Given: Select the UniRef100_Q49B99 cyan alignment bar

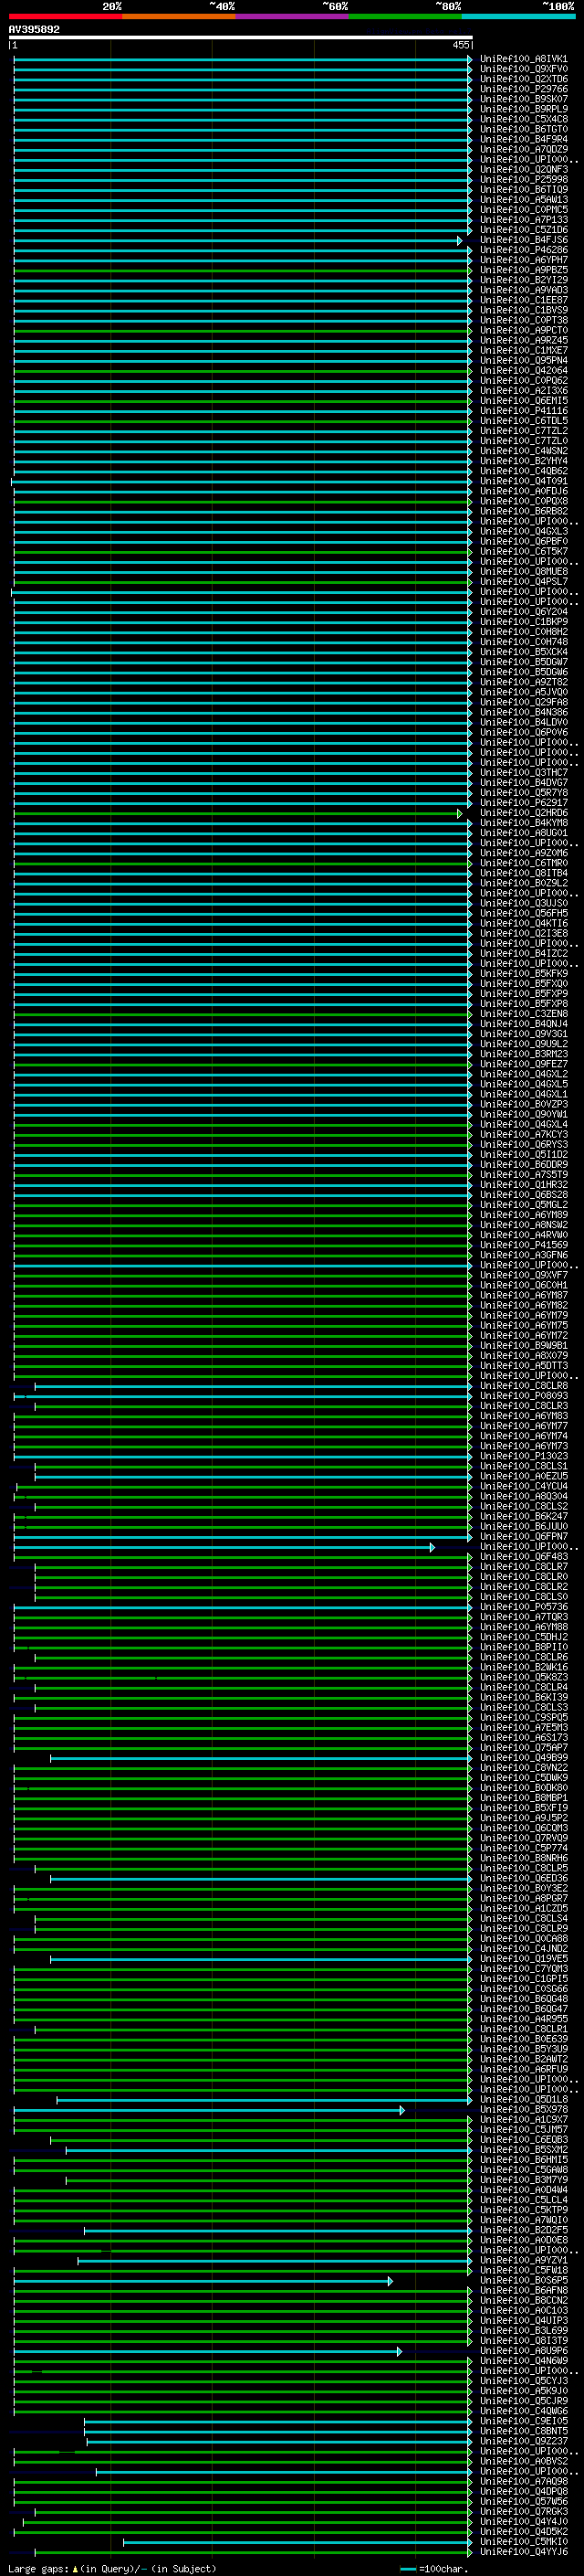Looking at the screenshot, I should click(x=259, y=1758).
